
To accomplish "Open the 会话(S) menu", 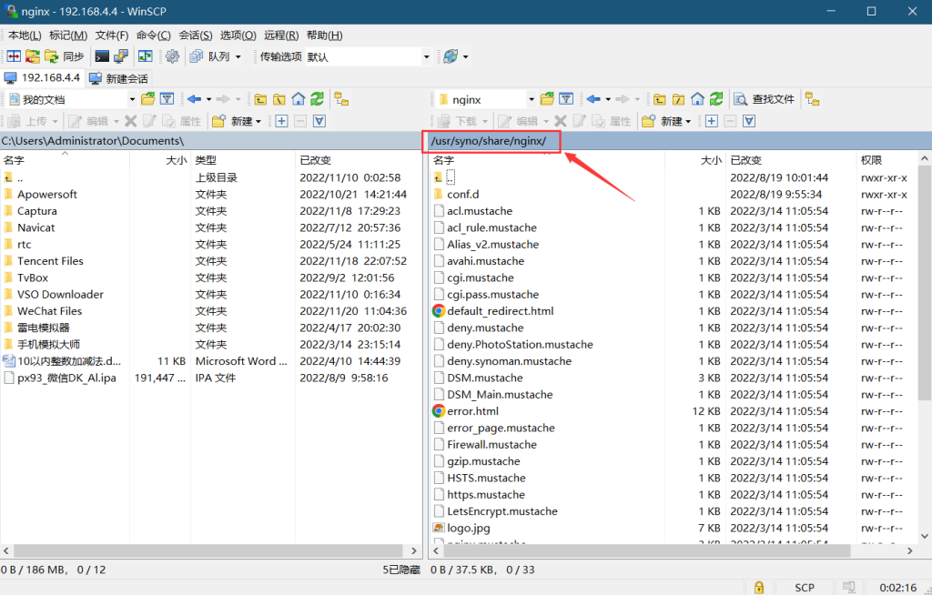I will pos(196,35).
